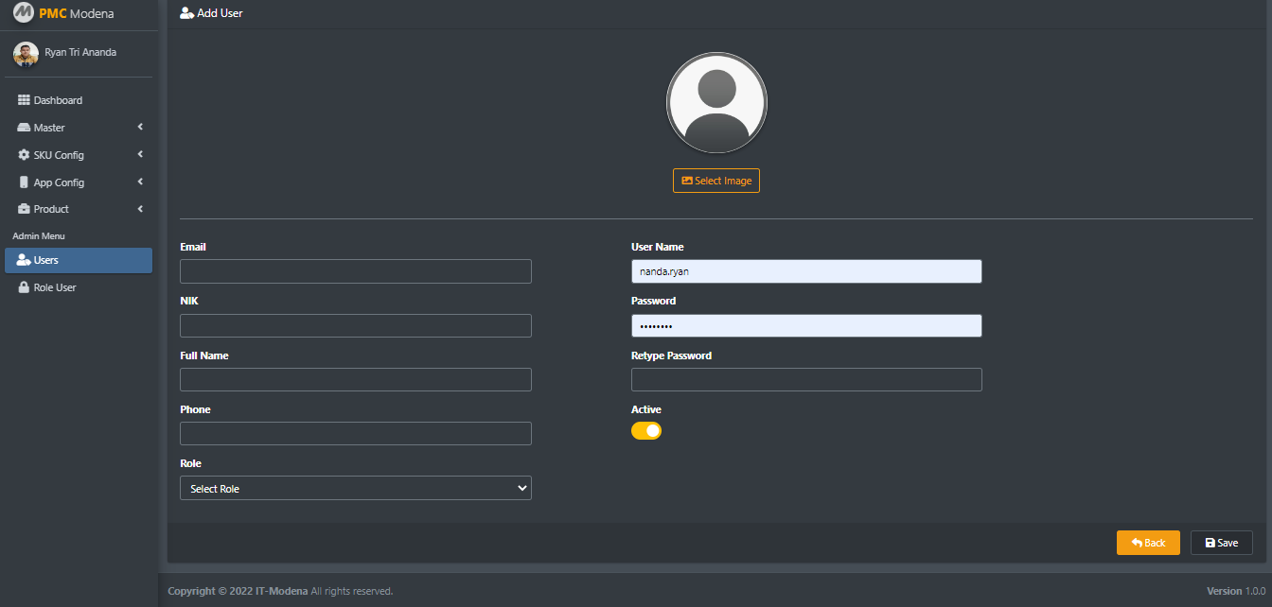
Task: Click the Select Image button
Action: [x=715, y=181]
